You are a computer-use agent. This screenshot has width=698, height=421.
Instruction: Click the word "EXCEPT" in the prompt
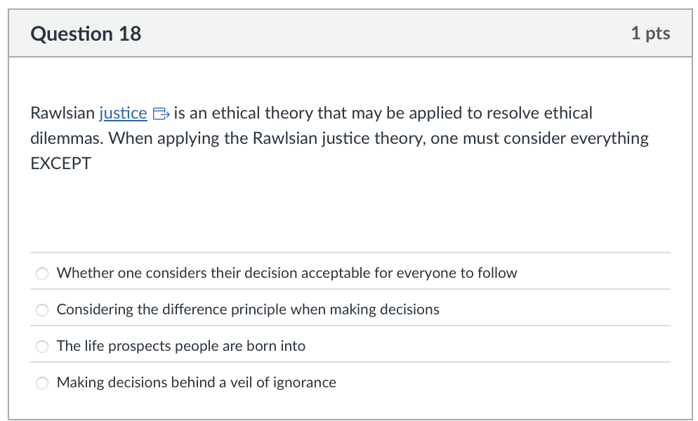[x=61, y=163]
